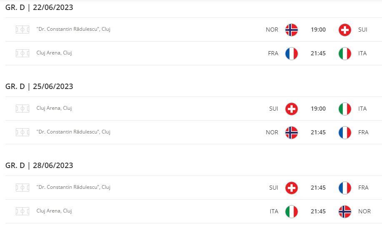Click Cluj Arena venue in SUI vs ITA row

click(54, 108)
